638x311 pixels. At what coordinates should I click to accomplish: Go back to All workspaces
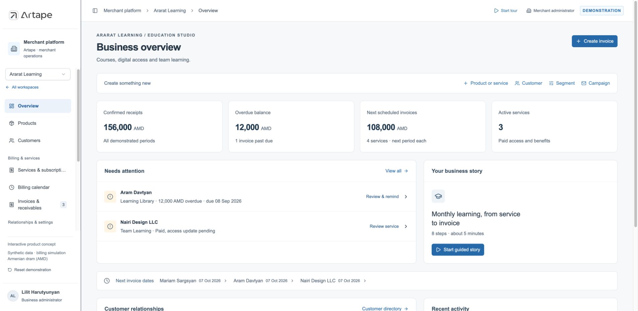tap(22, 87)
